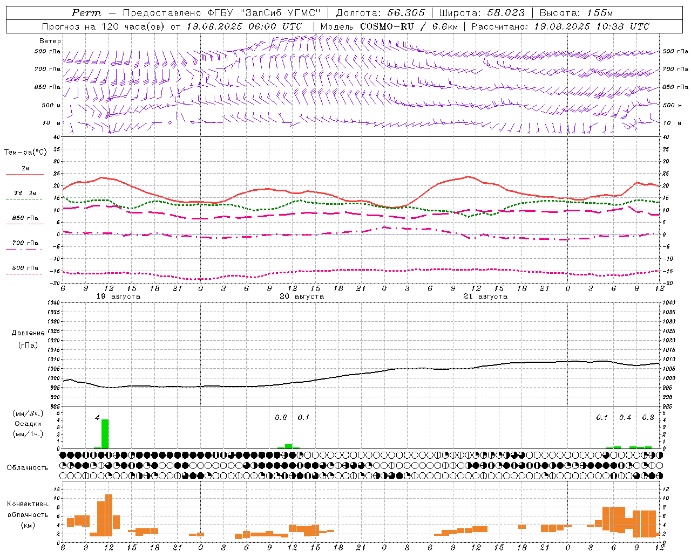Viewport: 691px width, 552px height.
Task: Click the "Давление" pressure panel label
Action: coord(28,333)
